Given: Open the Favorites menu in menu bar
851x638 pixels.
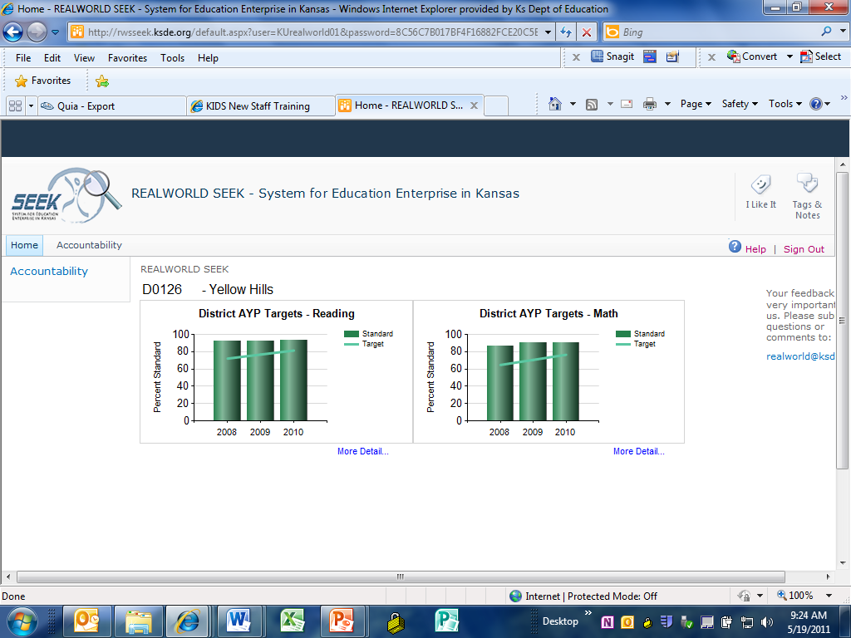Looking at the screenshot, I should (127, 58).
